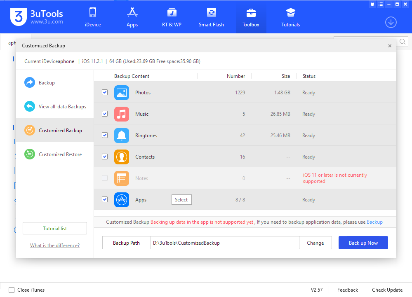
Task: Click the Backup Path text field
Action: tap(224, 243)
